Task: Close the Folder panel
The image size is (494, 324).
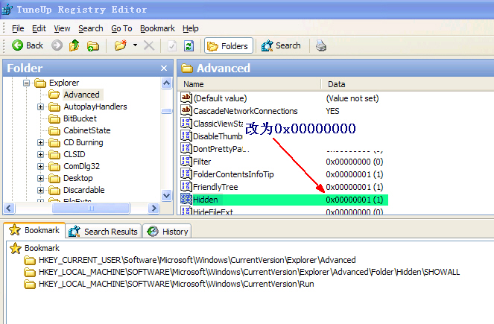Action: click(x=165, y=69)
